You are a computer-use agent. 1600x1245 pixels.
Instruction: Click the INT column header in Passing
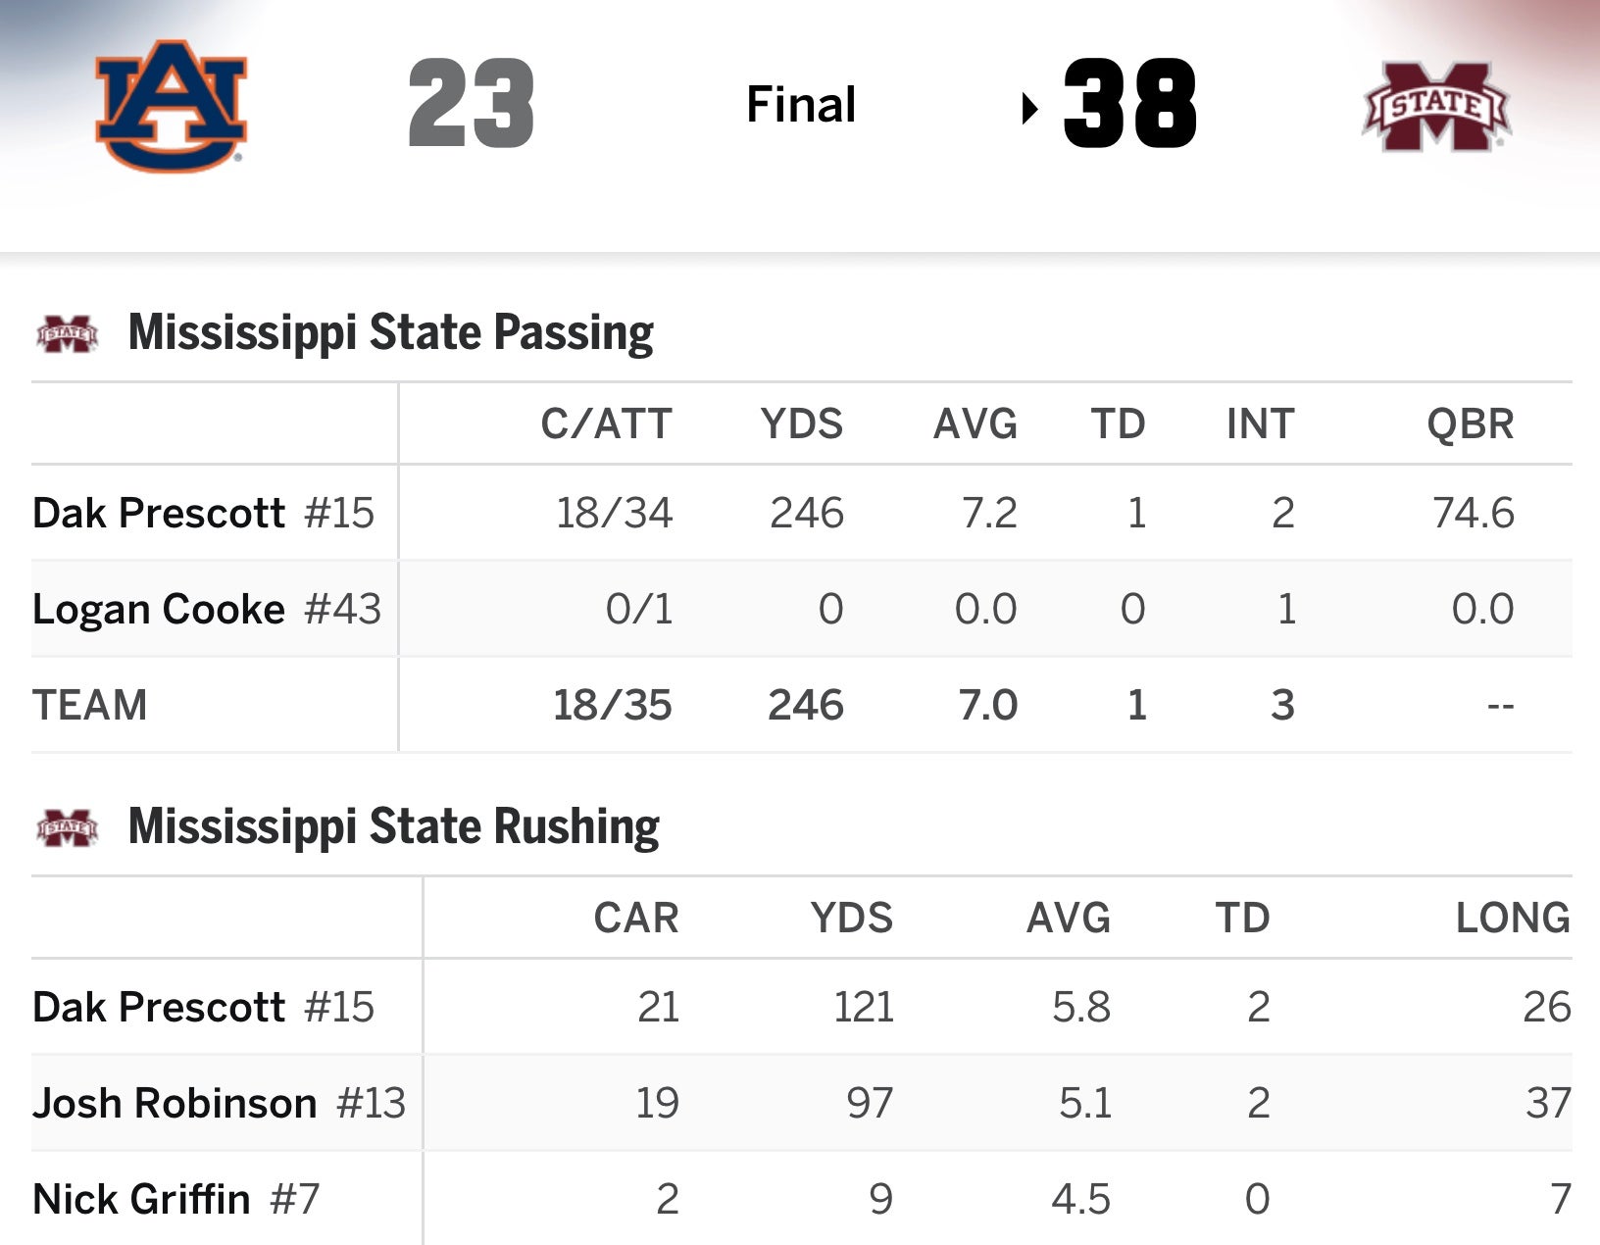[x=1260, y=424]
